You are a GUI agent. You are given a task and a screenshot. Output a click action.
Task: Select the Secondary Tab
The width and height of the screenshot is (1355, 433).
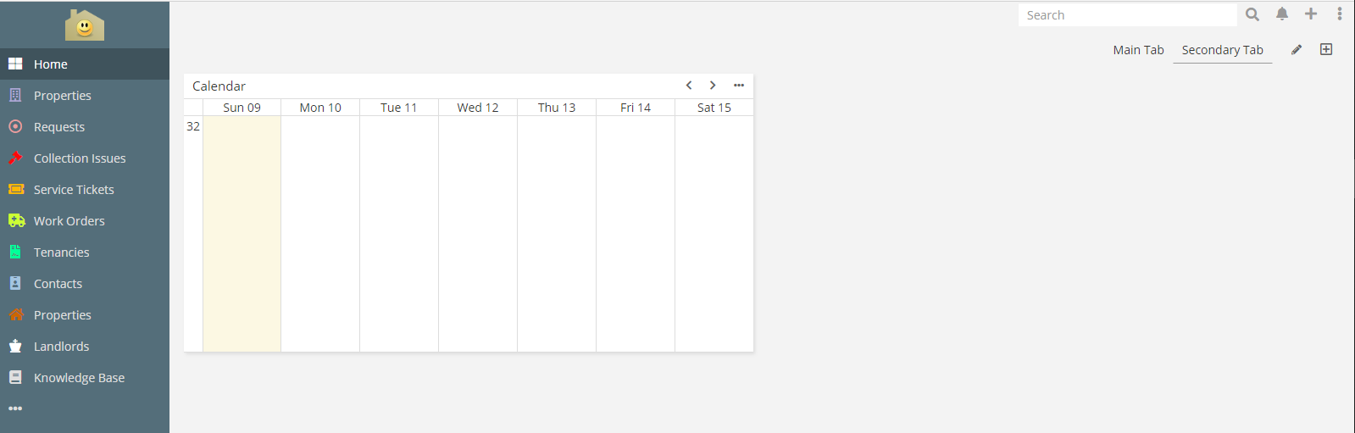tap(1222, 50)
